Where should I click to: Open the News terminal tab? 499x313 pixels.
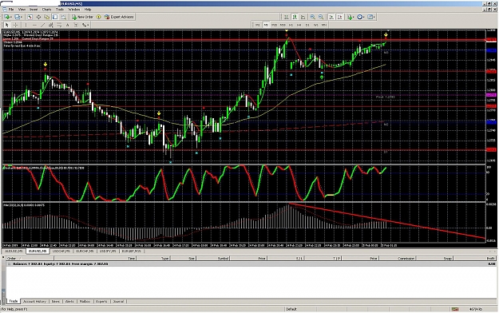tap(56, 301)
